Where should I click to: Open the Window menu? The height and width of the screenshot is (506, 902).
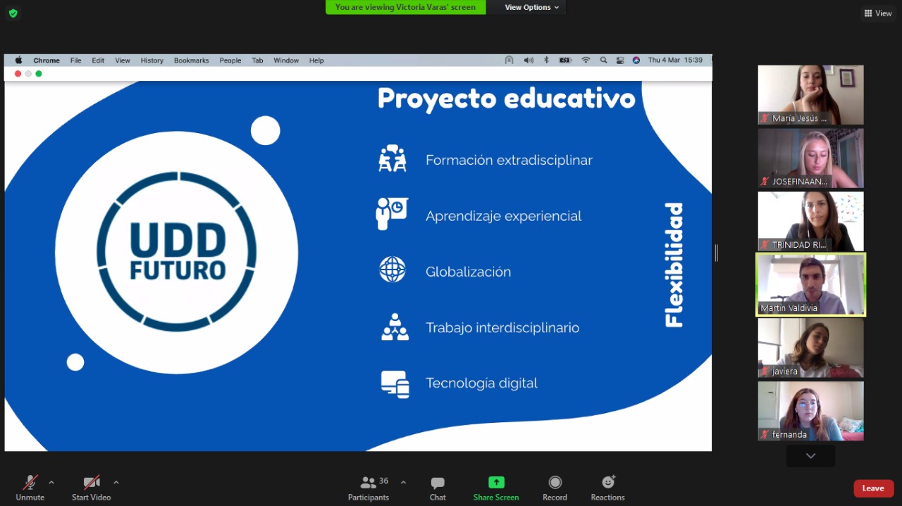click(x=286, y=61)
